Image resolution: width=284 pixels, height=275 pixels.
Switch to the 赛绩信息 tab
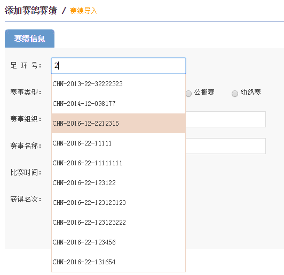click(x=29, y=39)
